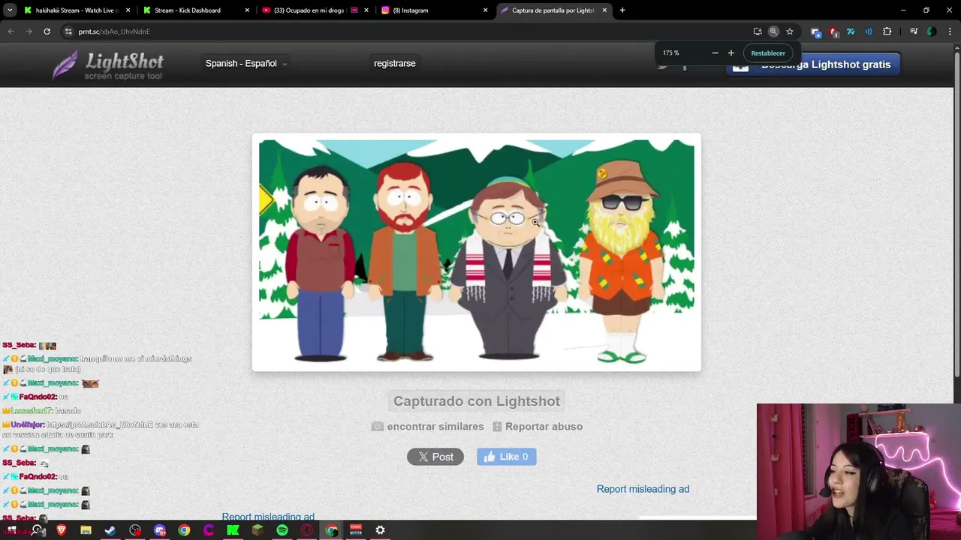The image size is (961, 540).
Task: Decrease zoom with the minus button
Action: click(715, 53)
